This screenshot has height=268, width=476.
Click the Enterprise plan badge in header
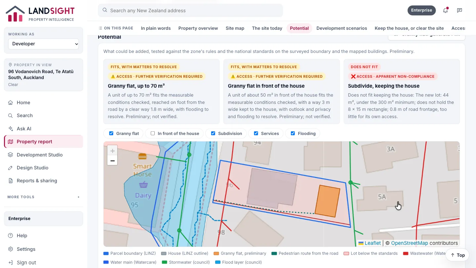tap(421, 10)
